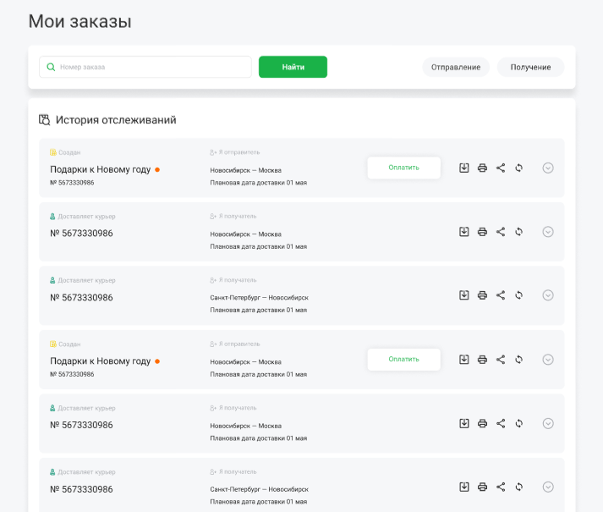Filter orders by Отправление
The height and width of the screenshot is (512, 603).
click(456, 68)
